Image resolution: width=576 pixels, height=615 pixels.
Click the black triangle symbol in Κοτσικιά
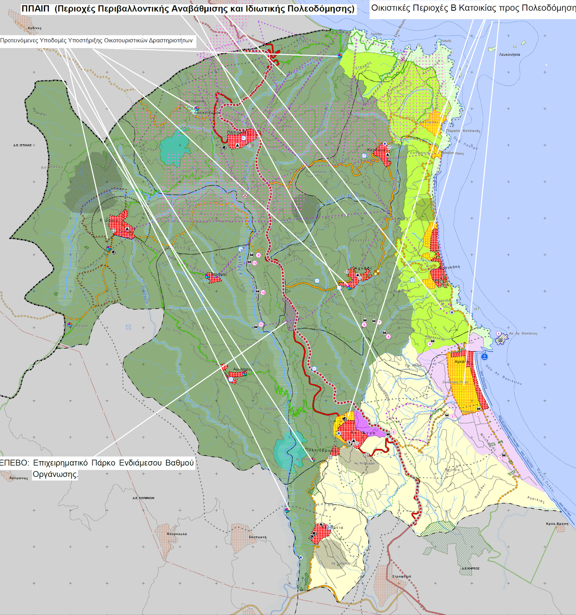[x=387, y=154]
